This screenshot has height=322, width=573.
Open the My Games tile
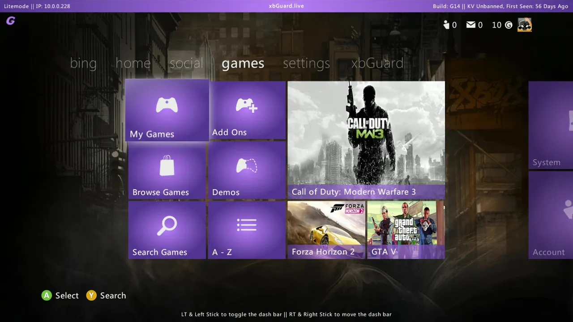167,110
